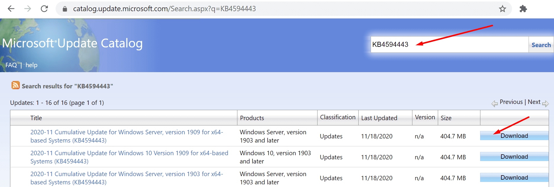Download the Windows Server version 1903 update
The image size is (554, 187).
click(x=514, y=178)
